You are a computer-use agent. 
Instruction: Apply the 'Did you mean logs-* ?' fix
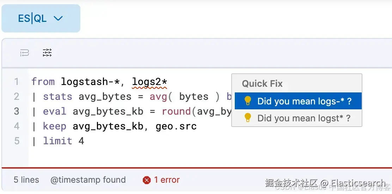point(298,101)
